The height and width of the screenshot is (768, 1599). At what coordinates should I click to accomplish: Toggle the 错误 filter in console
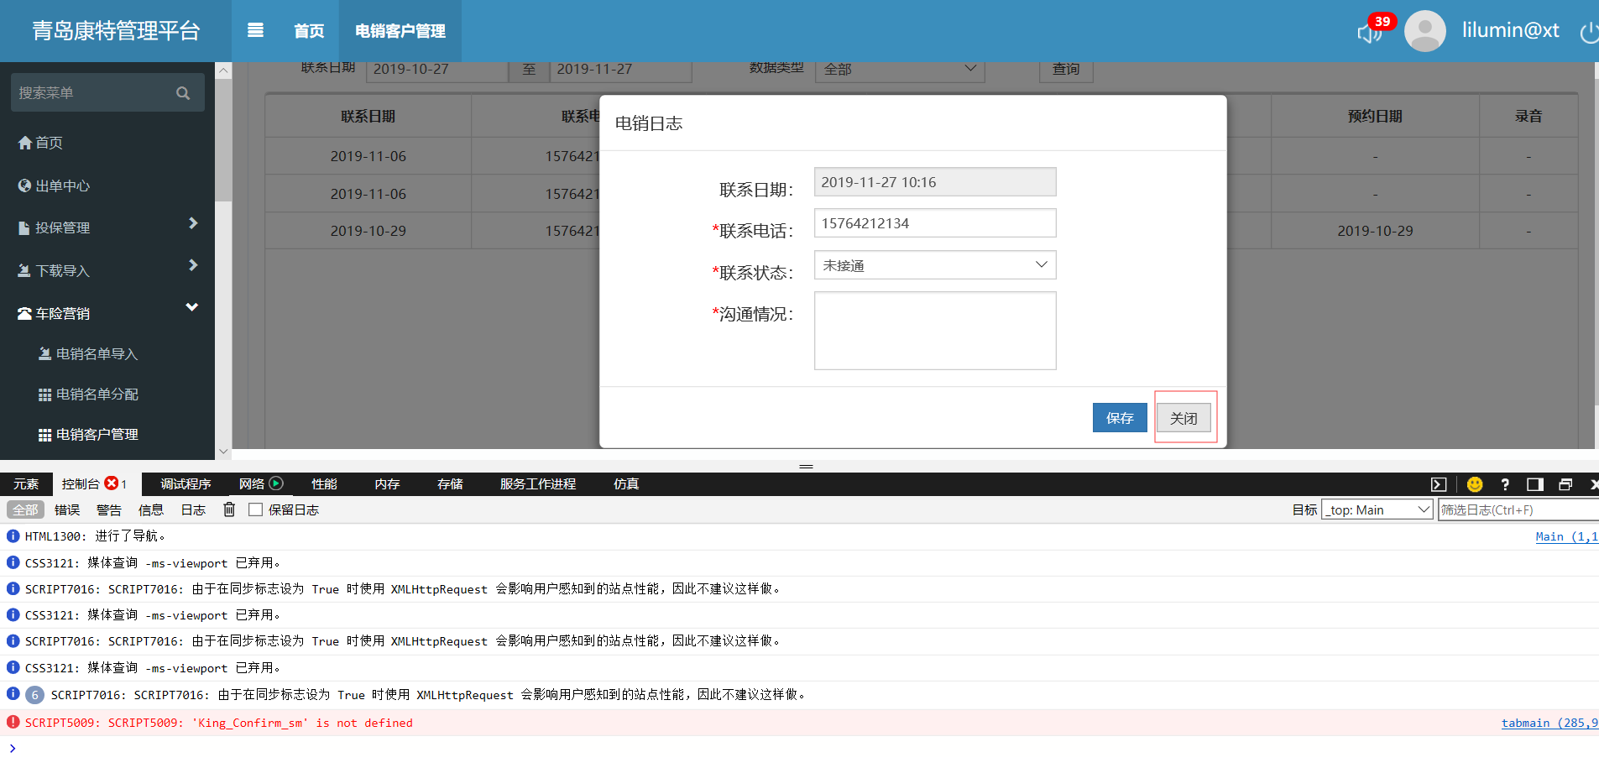pos(67,509)
